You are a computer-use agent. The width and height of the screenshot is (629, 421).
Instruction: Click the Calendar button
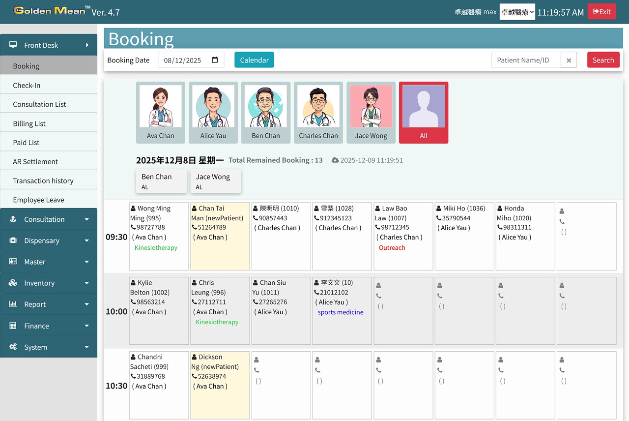click(x=254, y=60)
